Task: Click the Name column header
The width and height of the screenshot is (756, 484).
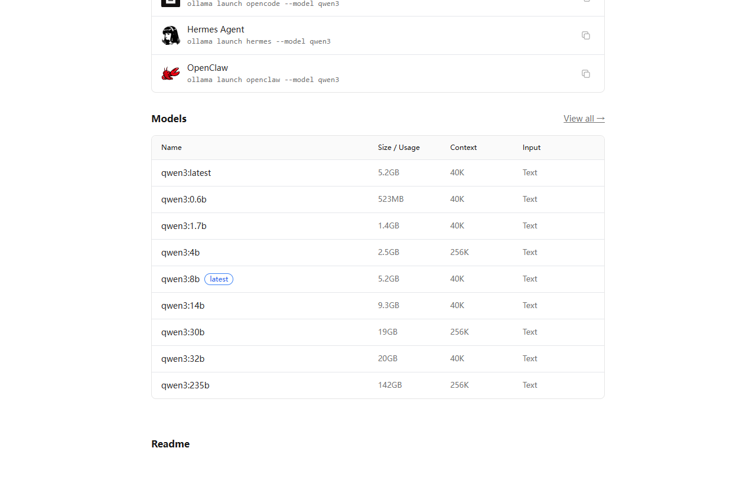Action: coord(171,148)
